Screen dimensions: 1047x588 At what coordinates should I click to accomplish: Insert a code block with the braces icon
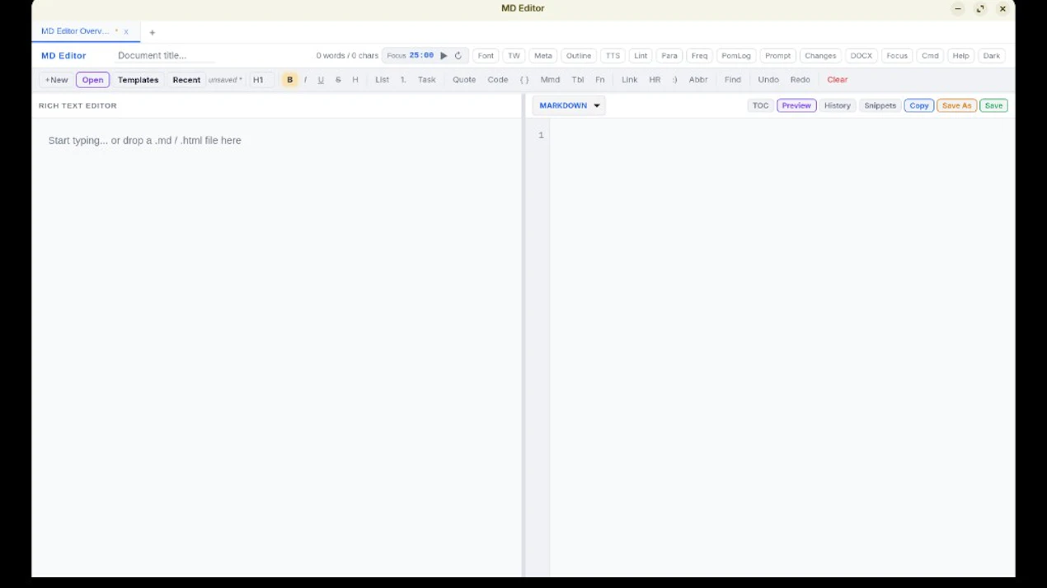(x=524, y=80)
